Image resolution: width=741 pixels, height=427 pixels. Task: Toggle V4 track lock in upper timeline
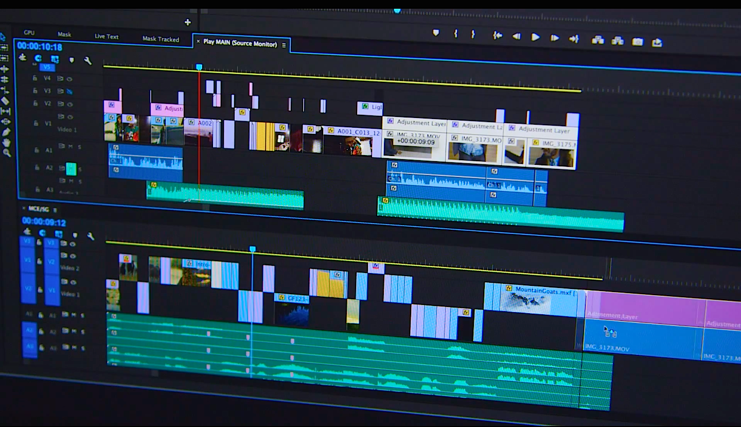pyautogui.click(x=35, y=78)
